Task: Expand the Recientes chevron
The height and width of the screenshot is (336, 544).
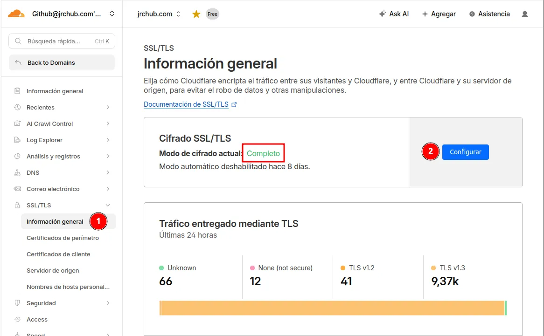Action: click(x=108, y=107)
